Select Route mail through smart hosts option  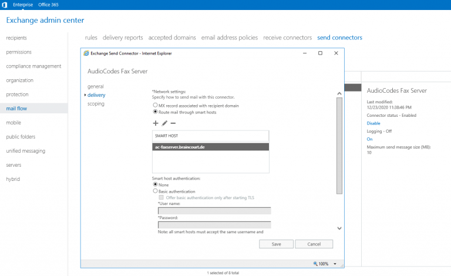(155, 112)
